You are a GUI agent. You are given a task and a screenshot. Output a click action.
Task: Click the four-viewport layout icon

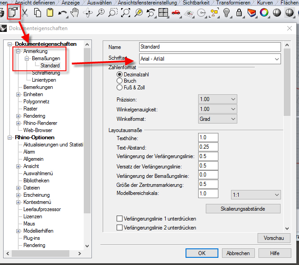pyautogui.click(x=163, y=13)
